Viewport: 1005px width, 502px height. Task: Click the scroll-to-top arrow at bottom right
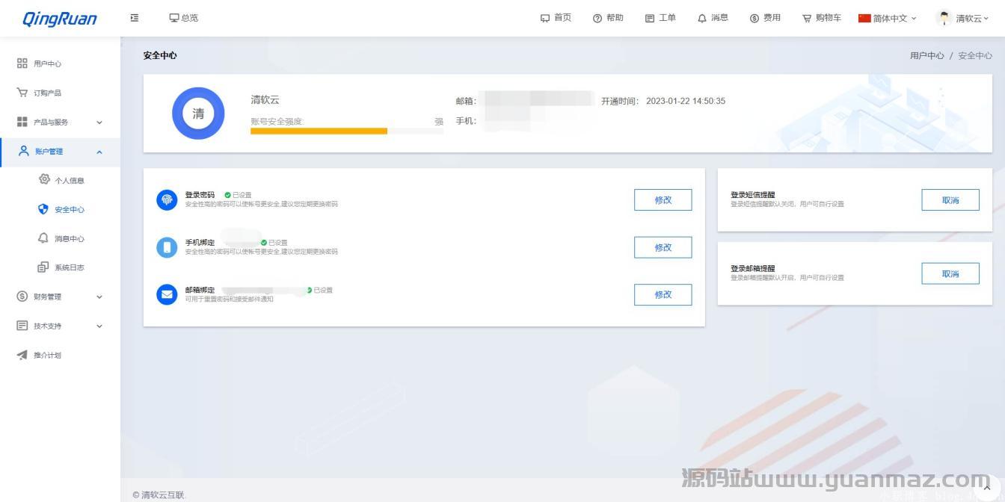point(989,487)
